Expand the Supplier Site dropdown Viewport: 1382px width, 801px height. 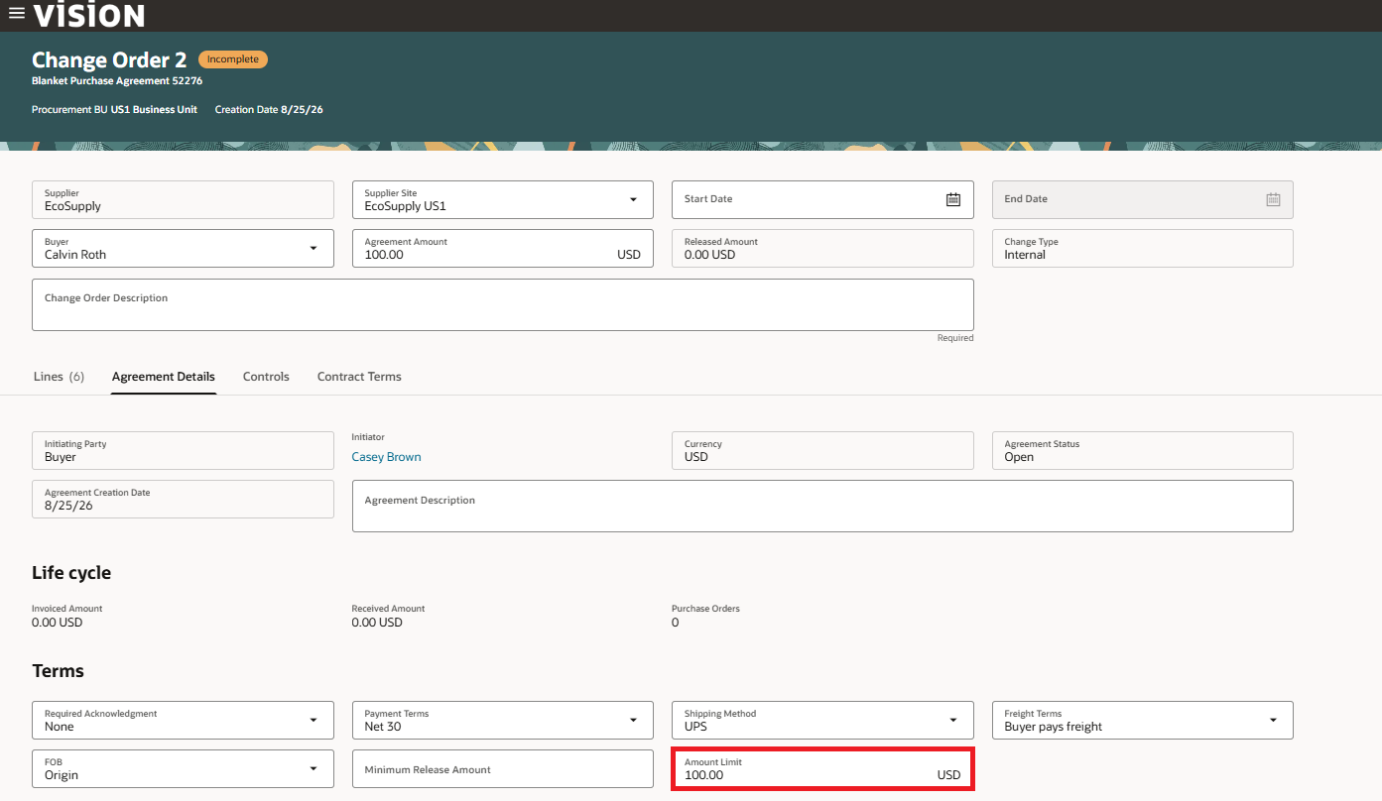coord(634,199)
